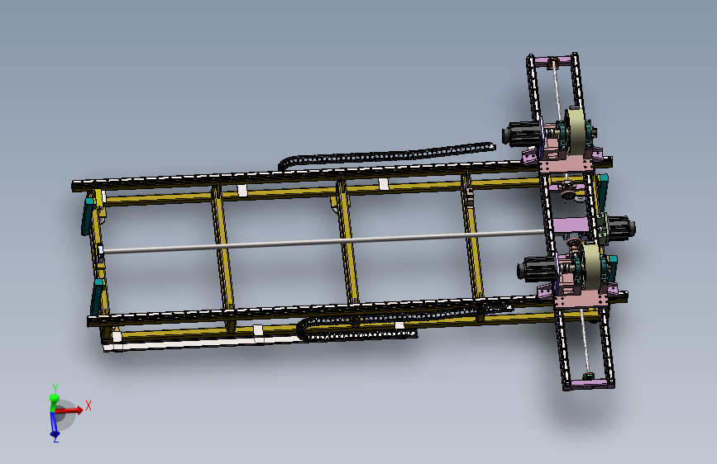Select the upper black cable drag chain

pyautogui.click(x=387, y=155)
